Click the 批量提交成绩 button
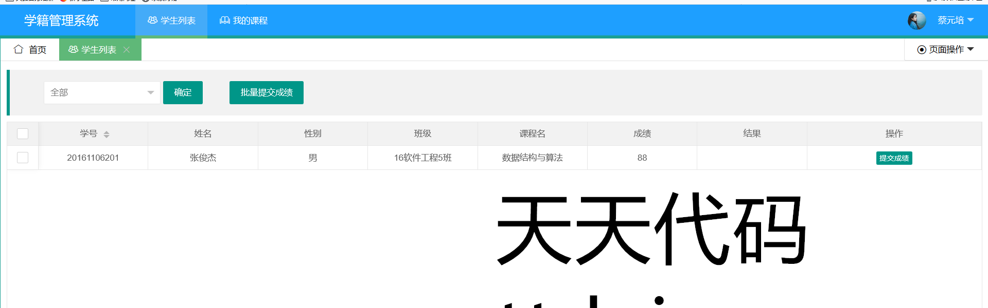988x308 pixels. coord(266,92)
